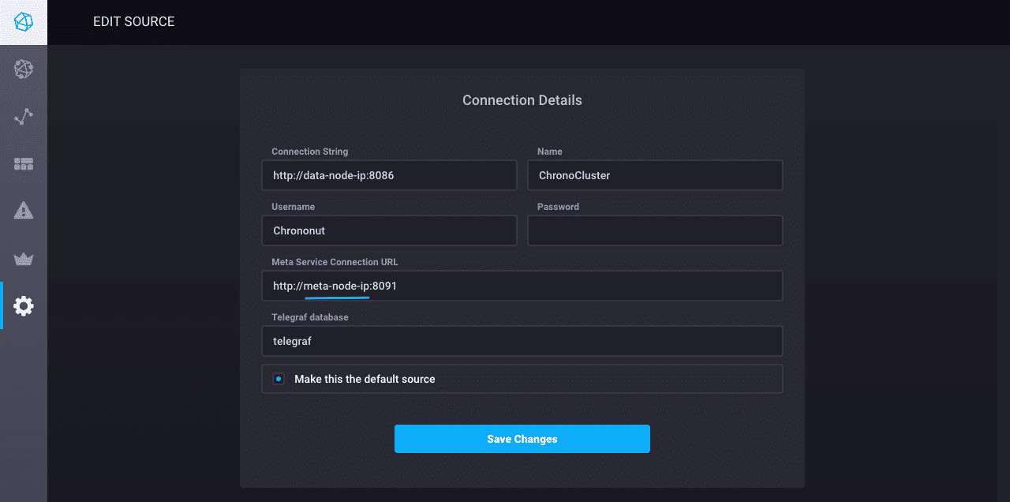Toggle the default source checkbox

pyautogui.click(x=279, y=379)
